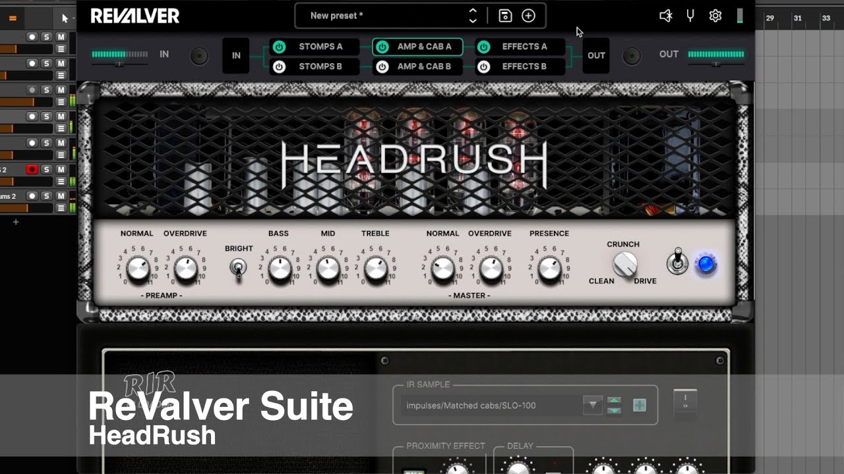Image resolution: width=844 pixels, height=474 pixels.
Task: Toggle the EFFECTS A power button
Action: (483, 47)
